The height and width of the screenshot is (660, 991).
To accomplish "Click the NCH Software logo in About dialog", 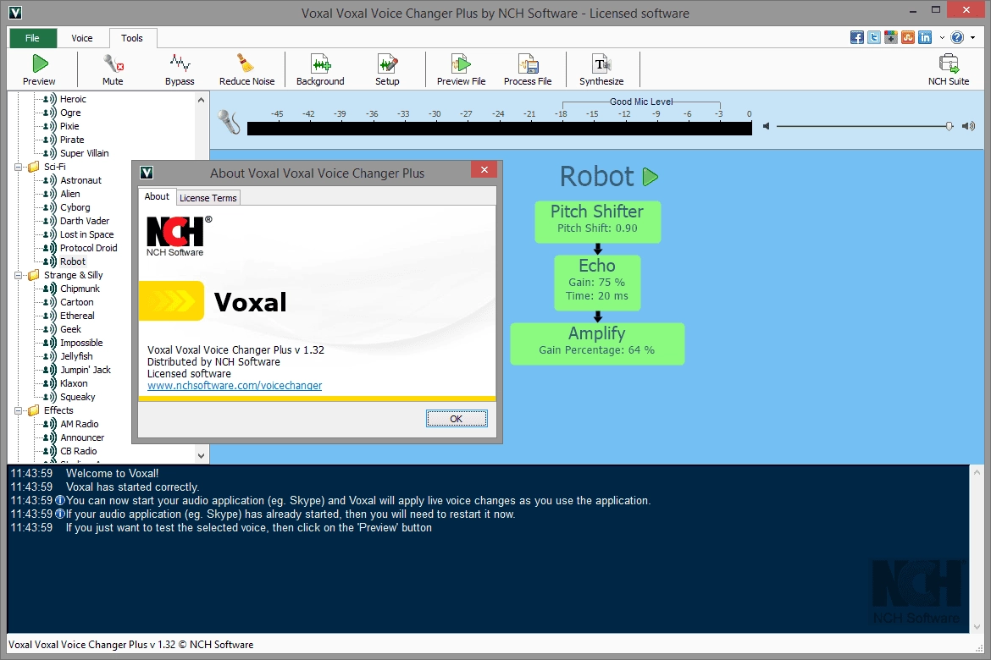I will (179, 235).
